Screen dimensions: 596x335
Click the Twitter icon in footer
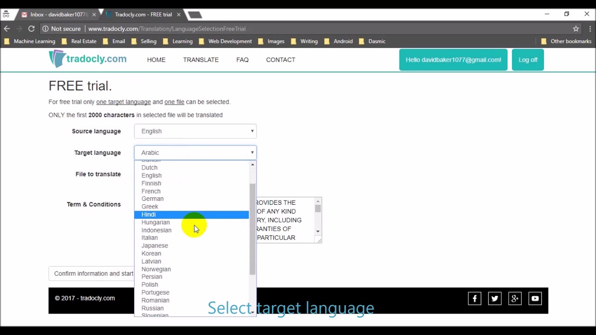point(494,299)
